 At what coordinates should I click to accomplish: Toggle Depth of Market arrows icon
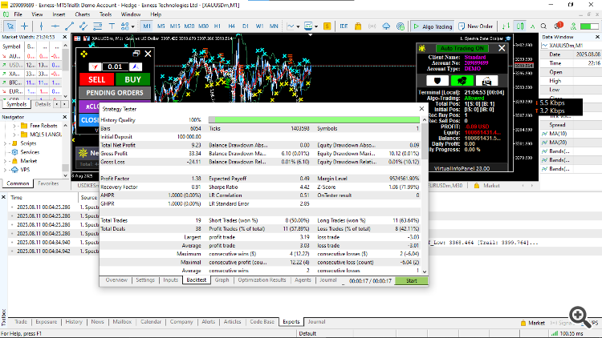click(x=506, y=26)
